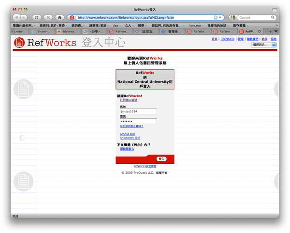290x233 pixels.
Task: Click the RefWorks red logo icon
Action: pos(19,43)
